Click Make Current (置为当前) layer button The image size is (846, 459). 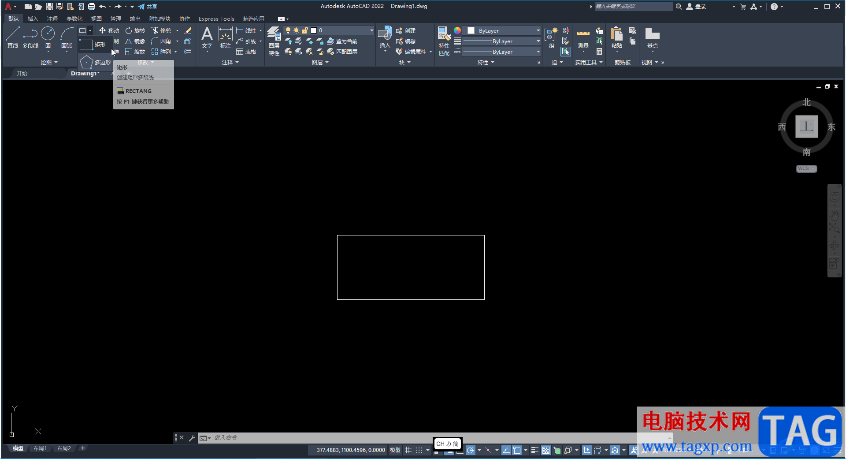coord(342,41)
